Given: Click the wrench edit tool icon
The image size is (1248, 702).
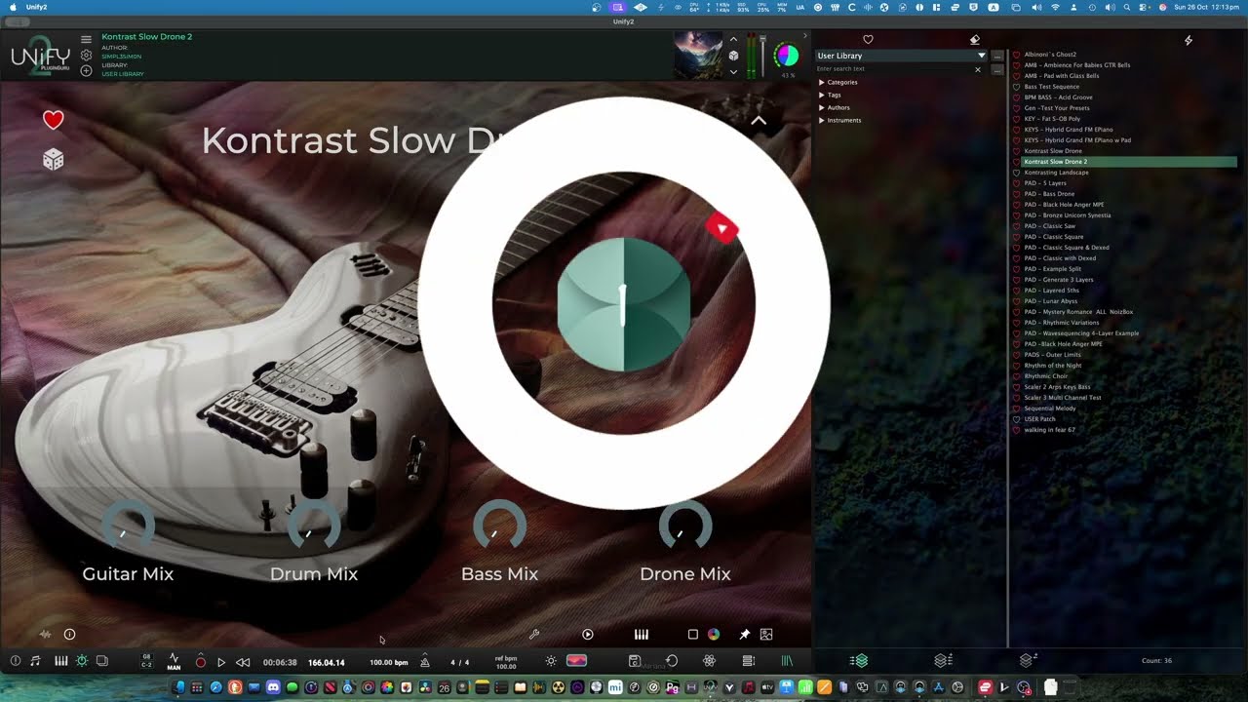Looking at the screenshot, I should 534,634.
